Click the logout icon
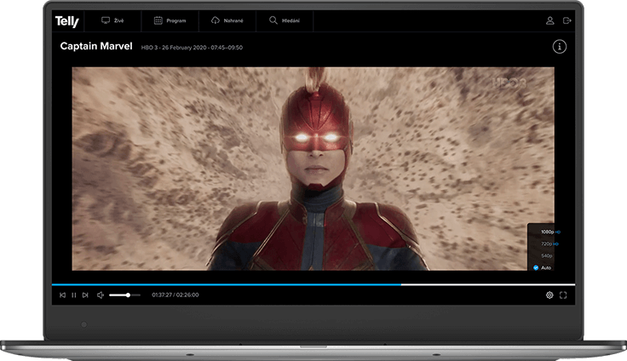 click(568, 20)
